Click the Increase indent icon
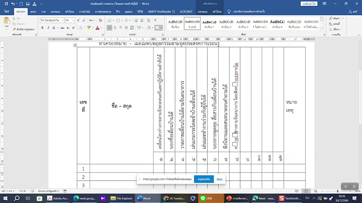This screenshot has height=203, width=362. [x=142, y=20]
